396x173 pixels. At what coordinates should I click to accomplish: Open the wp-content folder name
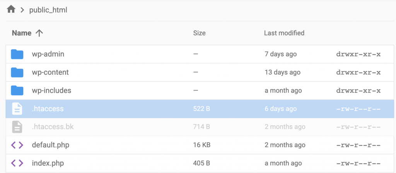[50, 72]
